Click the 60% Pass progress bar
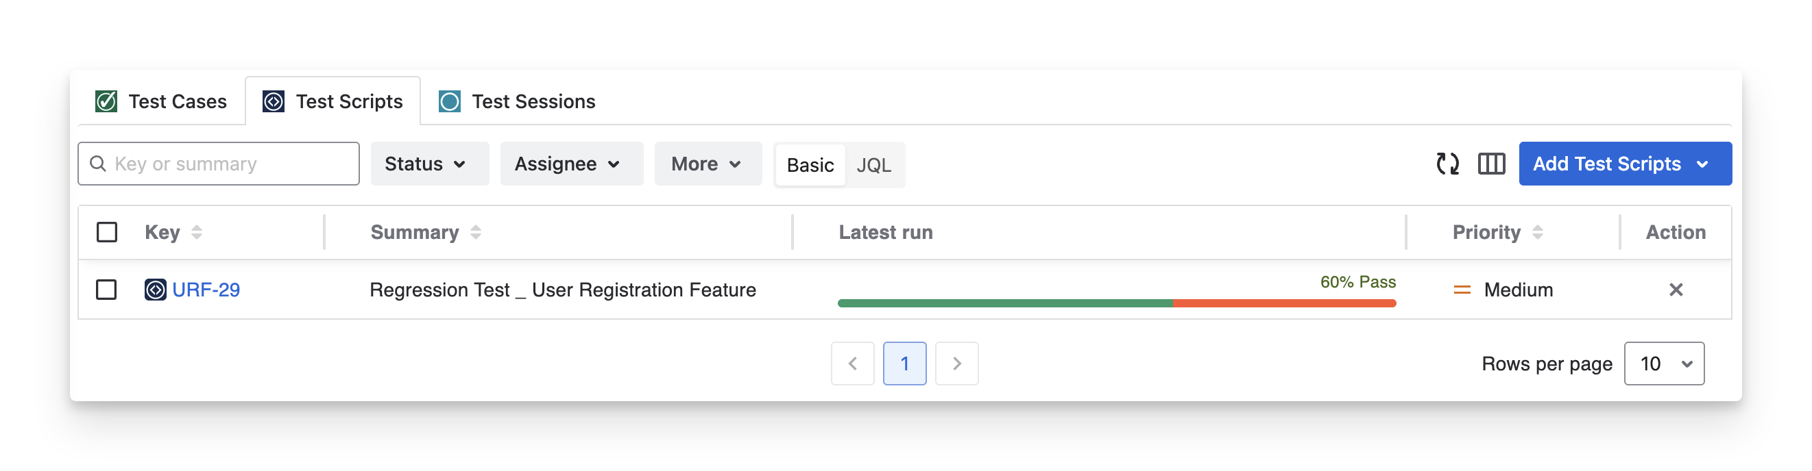1812x471 pixels. (1116, 303)
